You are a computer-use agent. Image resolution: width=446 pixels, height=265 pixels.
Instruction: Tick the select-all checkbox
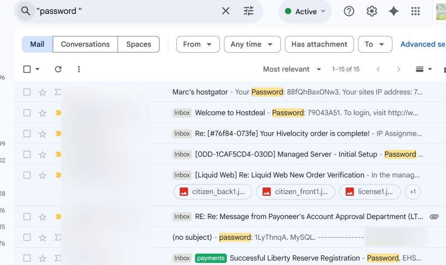pyautogui.click(x=27, y=69)
